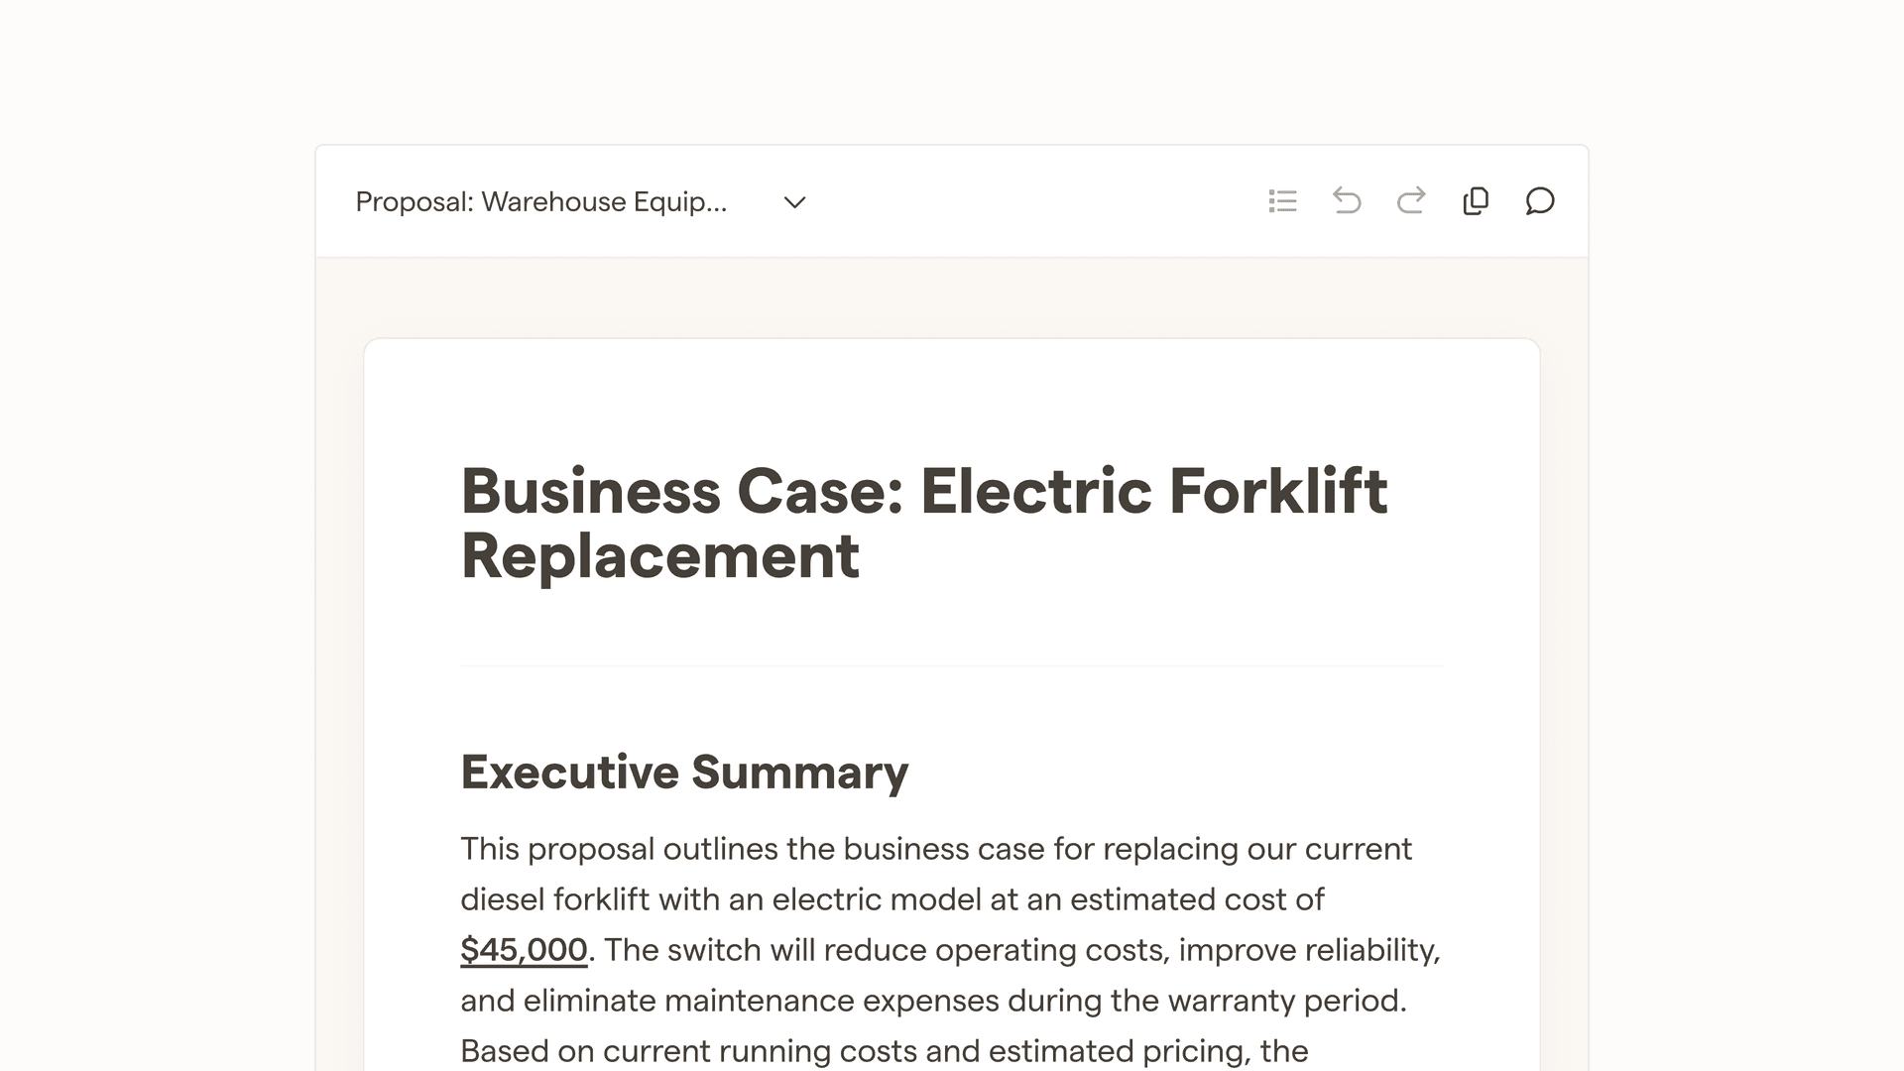Expand the document title dropdown chevron
The width and height of the screenshot is (1904, 1071).
coord(794,202)
